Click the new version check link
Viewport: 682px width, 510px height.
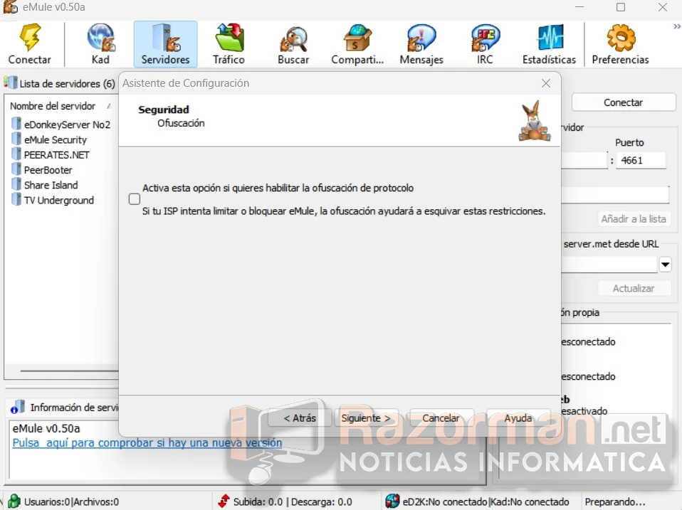pyautogui.click(x=147, y=442)
